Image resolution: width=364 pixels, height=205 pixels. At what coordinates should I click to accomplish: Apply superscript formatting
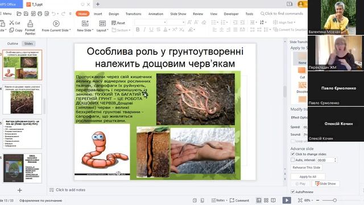coord(175,30)
